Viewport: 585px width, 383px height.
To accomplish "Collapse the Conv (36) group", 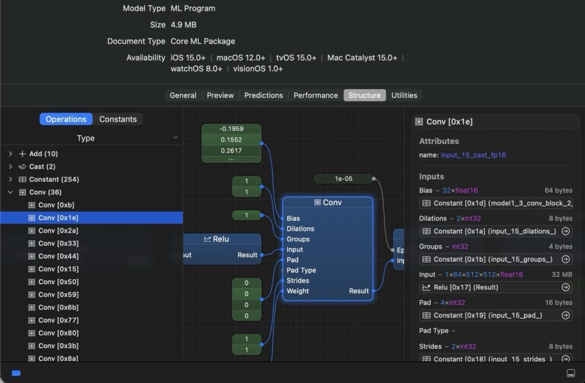I will tap(10, 192).
